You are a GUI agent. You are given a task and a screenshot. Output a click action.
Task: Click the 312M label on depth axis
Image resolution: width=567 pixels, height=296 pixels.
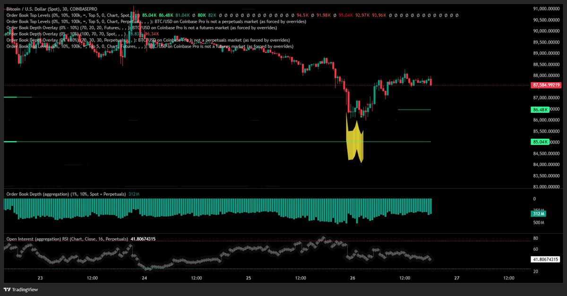pyautogui.click(x=538, y=214)
